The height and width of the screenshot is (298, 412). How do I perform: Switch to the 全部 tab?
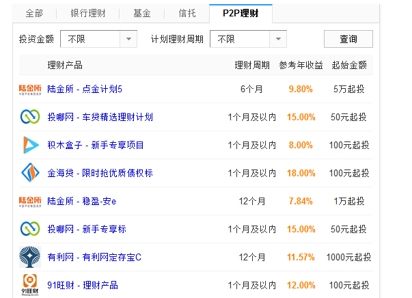34,13
